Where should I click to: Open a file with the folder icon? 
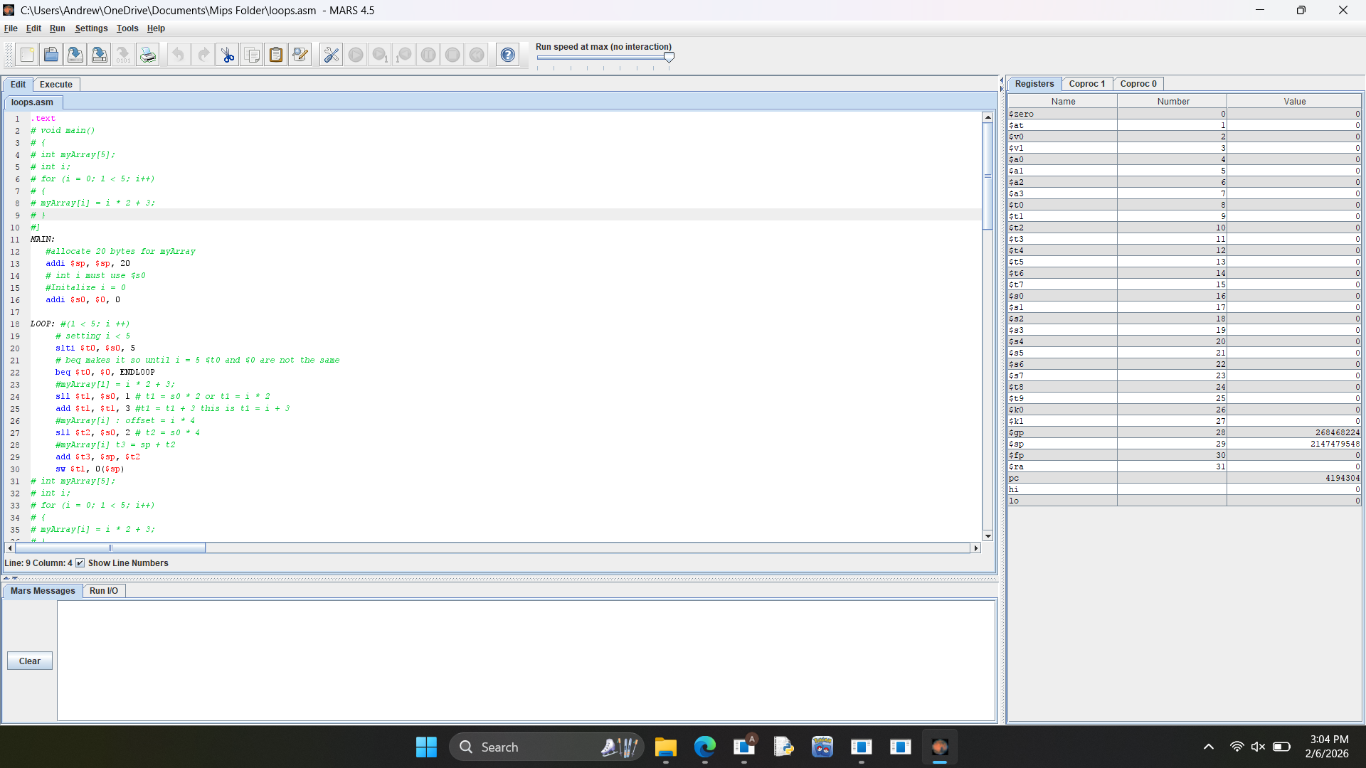click(x=51, y=55)
